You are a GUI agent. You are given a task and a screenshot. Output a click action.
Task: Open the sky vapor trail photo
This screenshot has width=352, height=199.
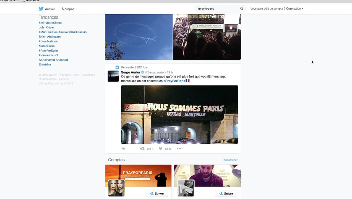[139, 37]
